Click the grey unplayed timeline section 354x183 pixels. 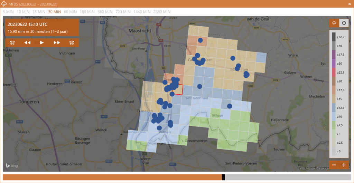[x=288, y=177]
